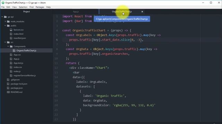Click the public folder icon
The width and height of the screenshot is (222, 124).
coord(8,26)
